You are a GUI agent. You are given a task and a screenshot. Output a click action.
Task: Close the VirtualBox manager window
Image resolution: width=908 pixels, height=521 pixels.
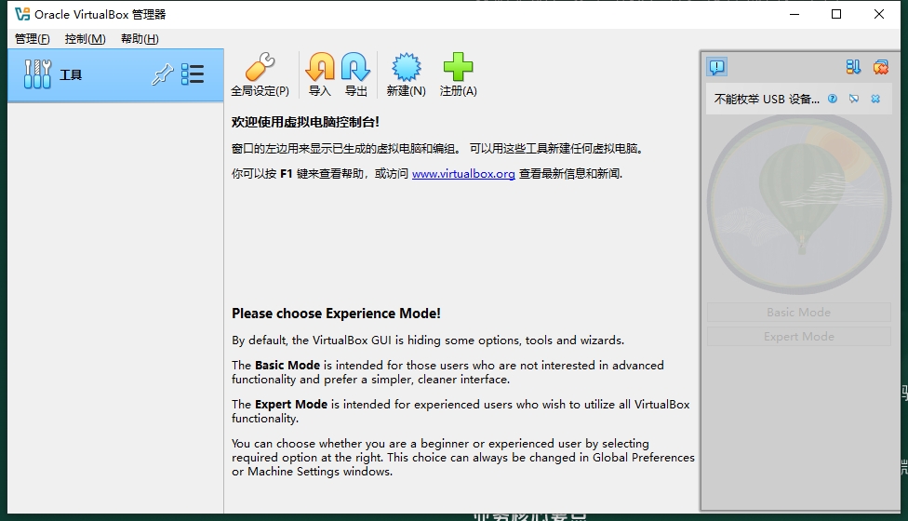pyautogui.click(x=879, y=14)
